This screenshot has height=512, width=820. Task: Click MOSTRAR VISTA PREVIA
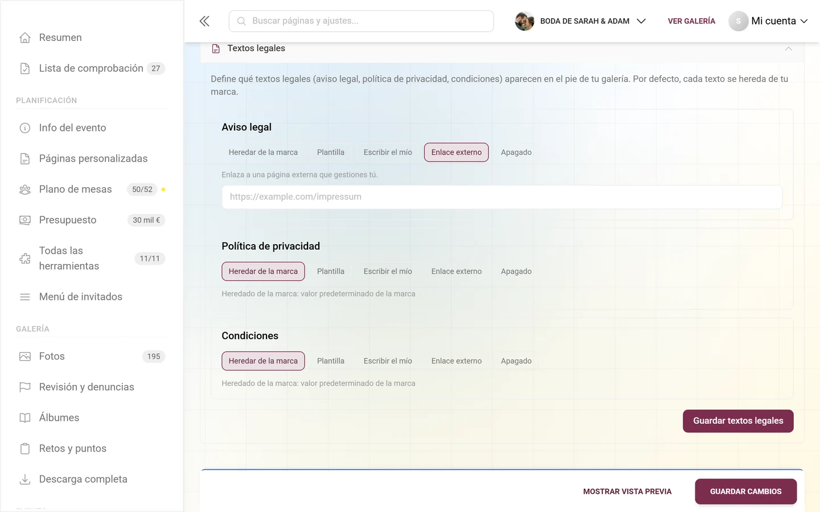click(x=628, y=492)
